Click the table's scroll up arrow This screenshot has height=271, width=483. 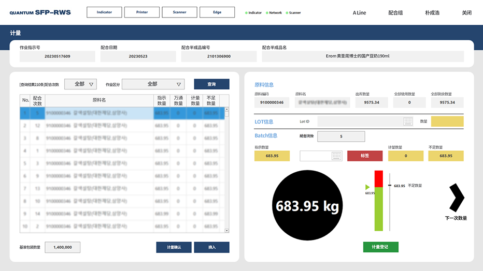tap(226, 110)
